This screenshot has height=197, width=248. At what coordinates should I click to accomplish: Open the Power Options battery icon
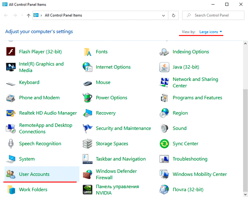[88, 98]
